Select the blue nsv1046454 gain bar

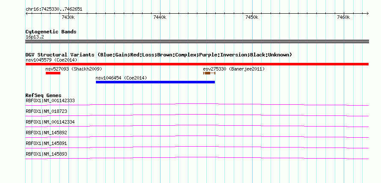coord(155,82)
